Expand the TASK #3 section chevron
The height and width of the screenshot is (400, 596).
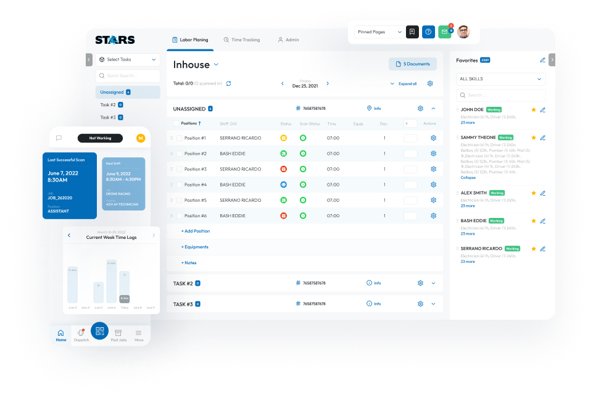click(x=433, y=304)
